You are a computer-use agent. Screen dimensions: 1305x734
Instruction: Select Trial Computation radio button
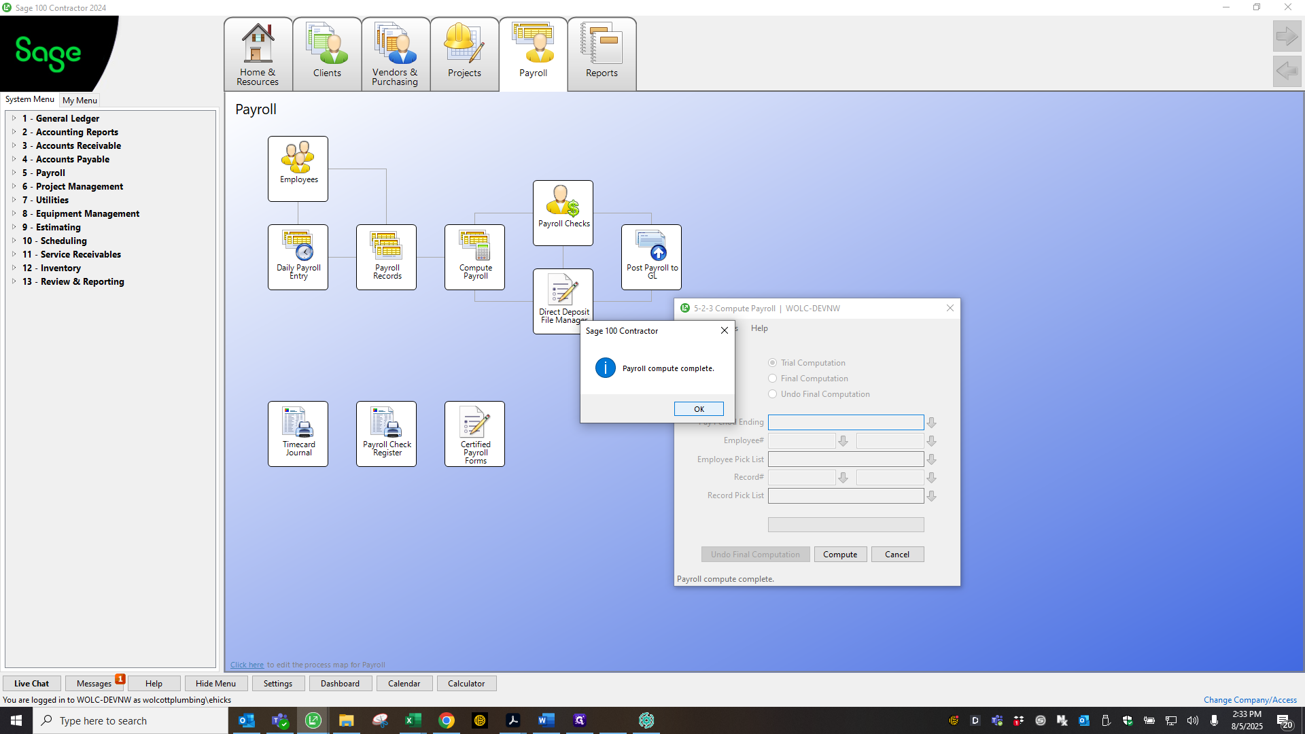pos(772,363)
